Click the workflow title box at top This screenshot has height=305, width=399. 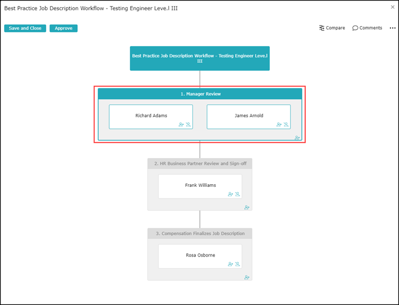click(x=199, y=58)
